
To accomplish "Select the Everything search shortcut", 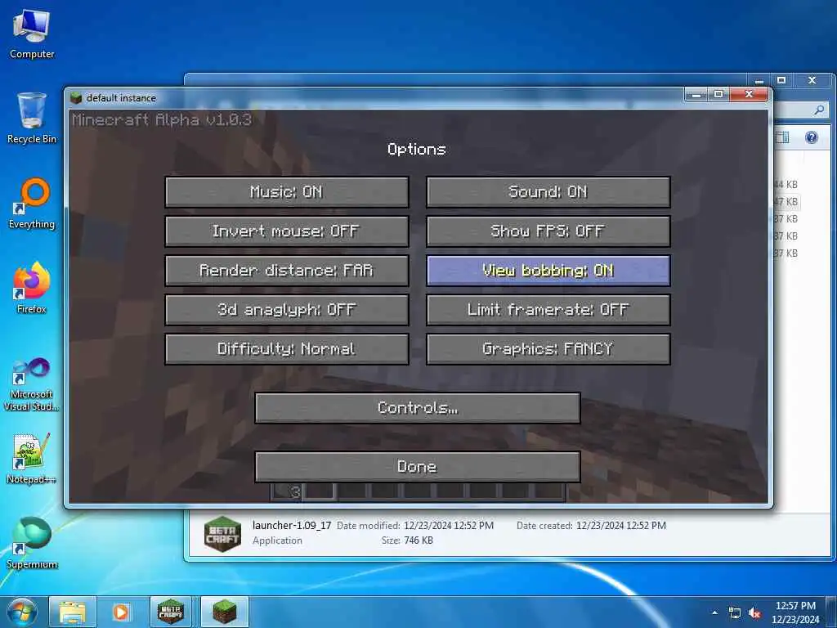I will (32, 204).
